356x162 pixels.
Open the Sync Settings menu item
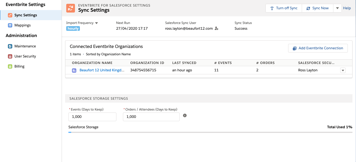pyautogui.click(x=31, y=15)
